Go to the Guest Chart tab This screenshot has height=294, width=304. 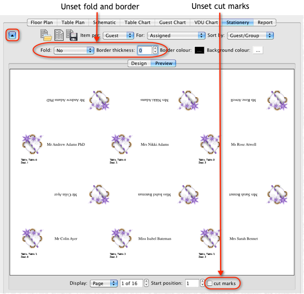point(172,22)
